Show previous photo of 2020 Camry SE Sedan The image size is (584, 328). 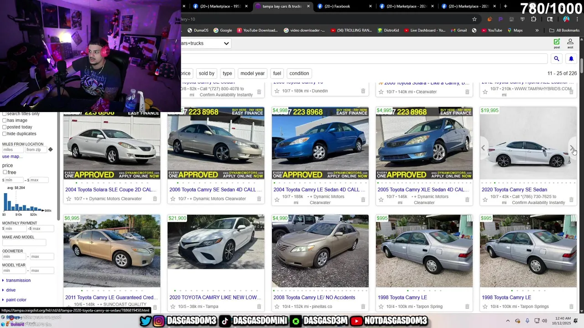(483, 148)
